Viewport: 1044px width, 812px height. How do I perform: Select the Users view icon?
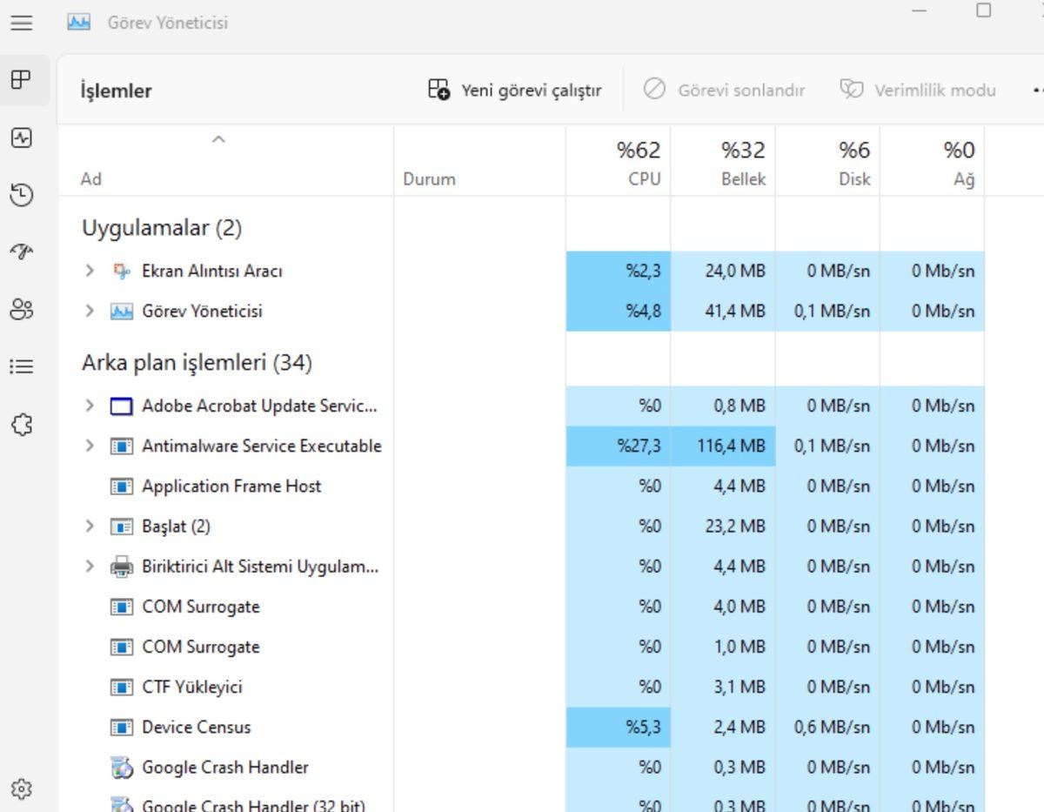(x=21, y=309)
